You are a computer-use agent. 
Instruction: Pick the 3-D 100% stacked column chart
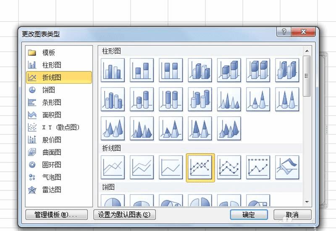click(258, 70)
